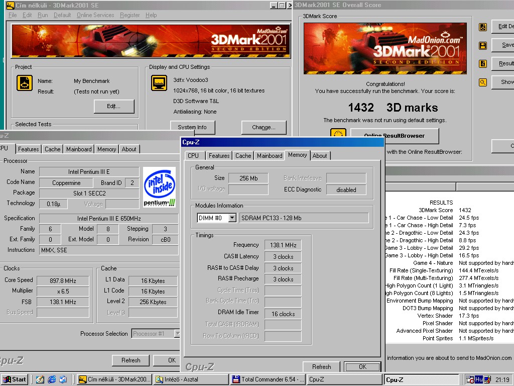Switch to Cache tab in front Cpu-Z window
Image resolution: width=514 pixels, height=386 pixels.
pyautogui.click(x=243, y=156)
